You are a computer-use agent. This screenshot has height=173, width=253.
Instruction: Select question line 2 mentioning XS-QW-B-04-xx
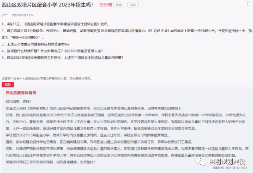(126, 34)
